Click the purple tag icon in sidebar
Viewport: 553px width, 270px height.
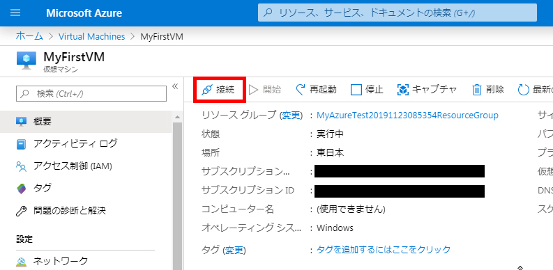[x=22, y=189]
